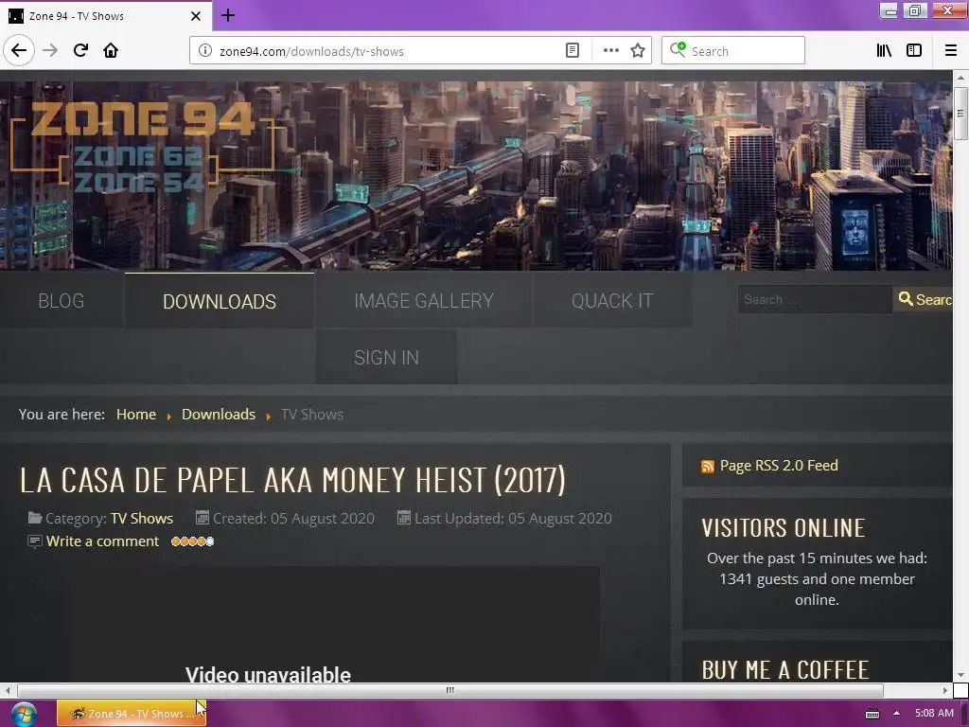
Task: Click the vertical scrollbar thumb
Action: pos(960,114)
